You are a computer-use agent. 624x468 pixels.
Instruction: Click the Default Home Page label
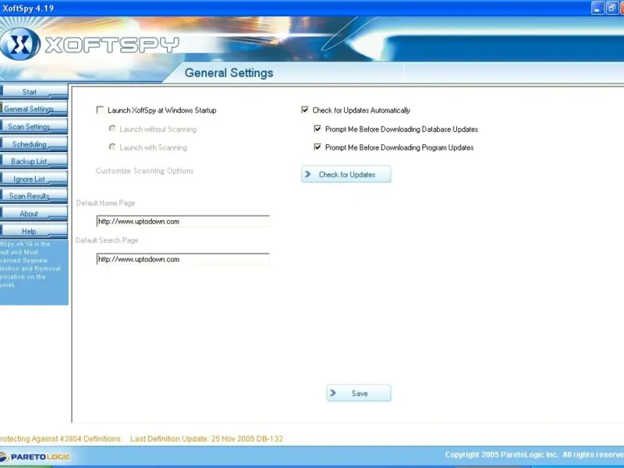pos(105,203)
